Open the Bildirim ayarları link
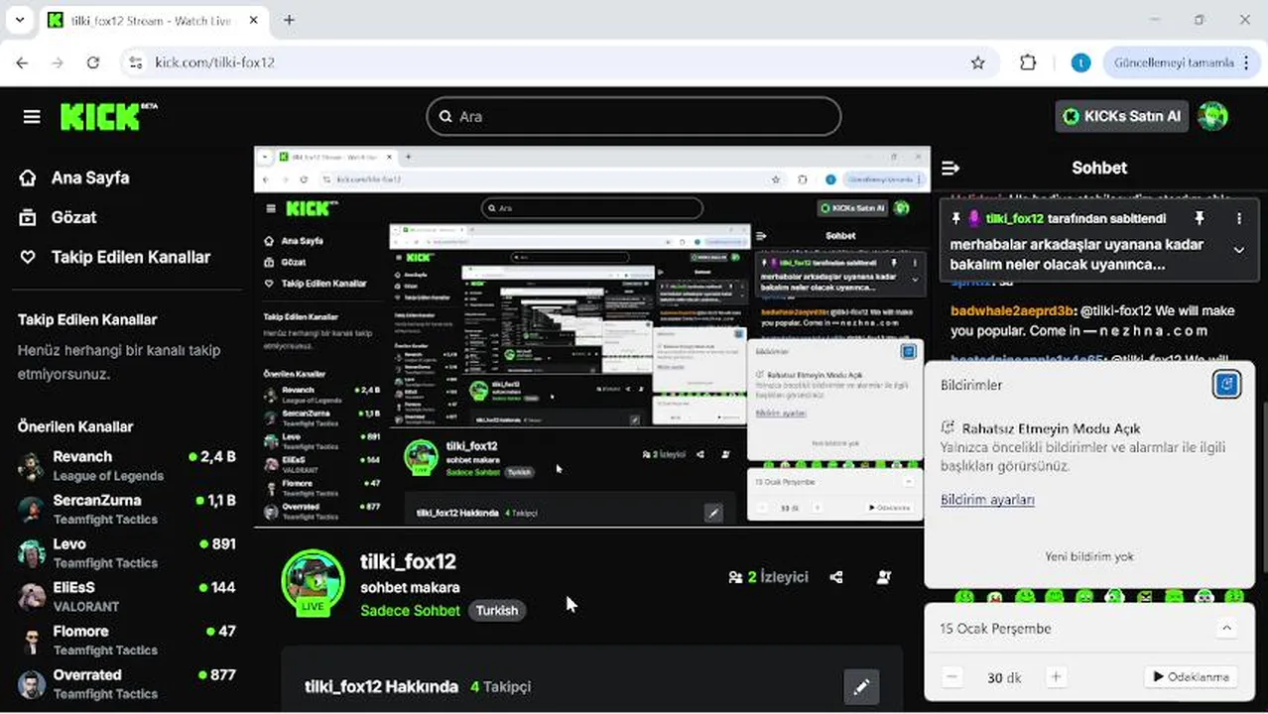This screenshot has height=714, width=1268. click(987, 500)
